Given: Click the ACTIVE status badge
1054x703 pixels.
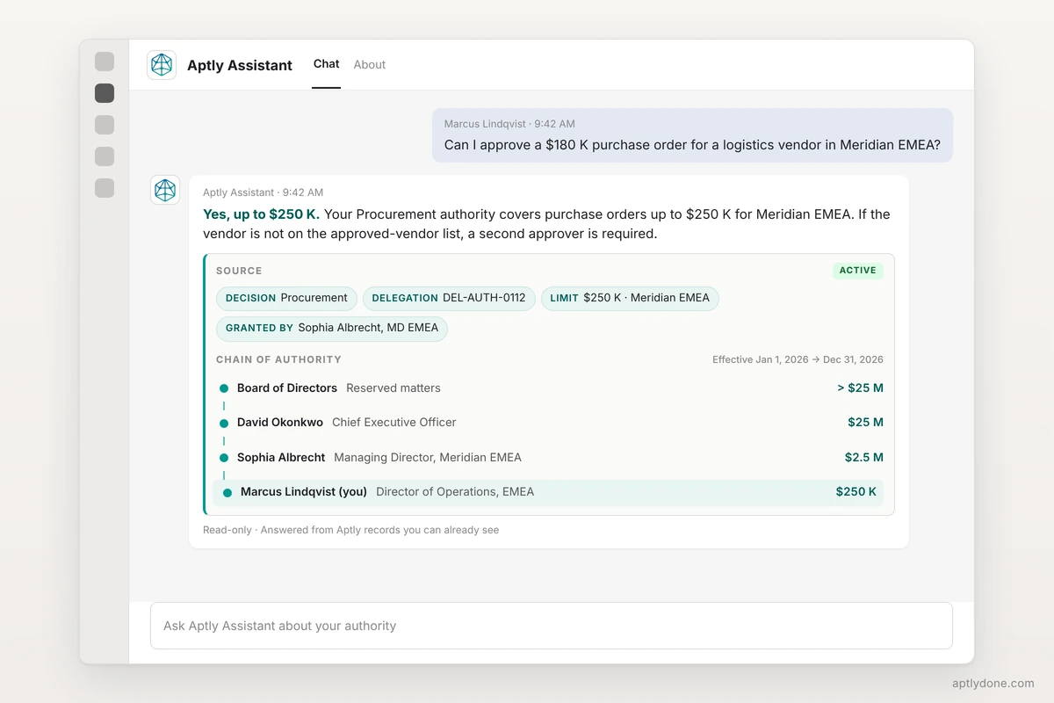Looking at the screenshot, I should click(858, 271).
